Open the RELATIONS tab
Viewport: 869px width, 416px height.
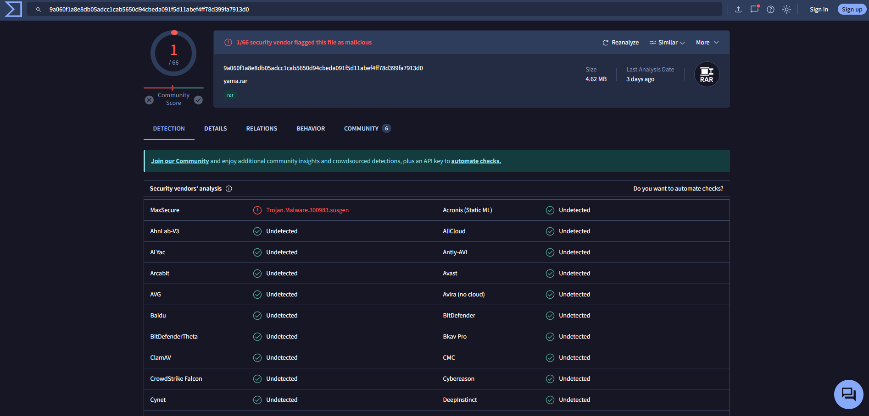(262, 129)
